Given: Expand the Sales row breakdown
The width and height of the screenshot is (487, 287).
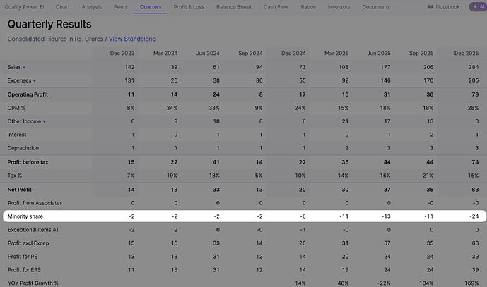Looking at the screenshot, I should 23,67.
